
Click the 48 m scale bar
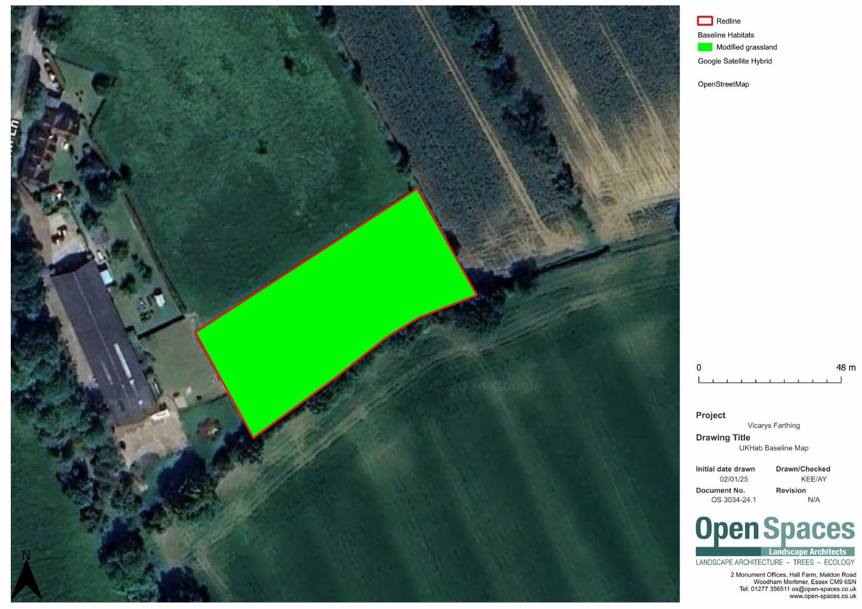[769, 380]
